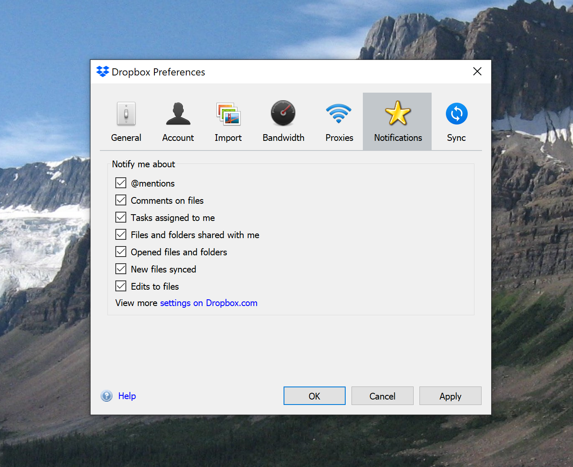Uncheck Files and folders shared with me

pyautogui.click(x=121, y=235)
